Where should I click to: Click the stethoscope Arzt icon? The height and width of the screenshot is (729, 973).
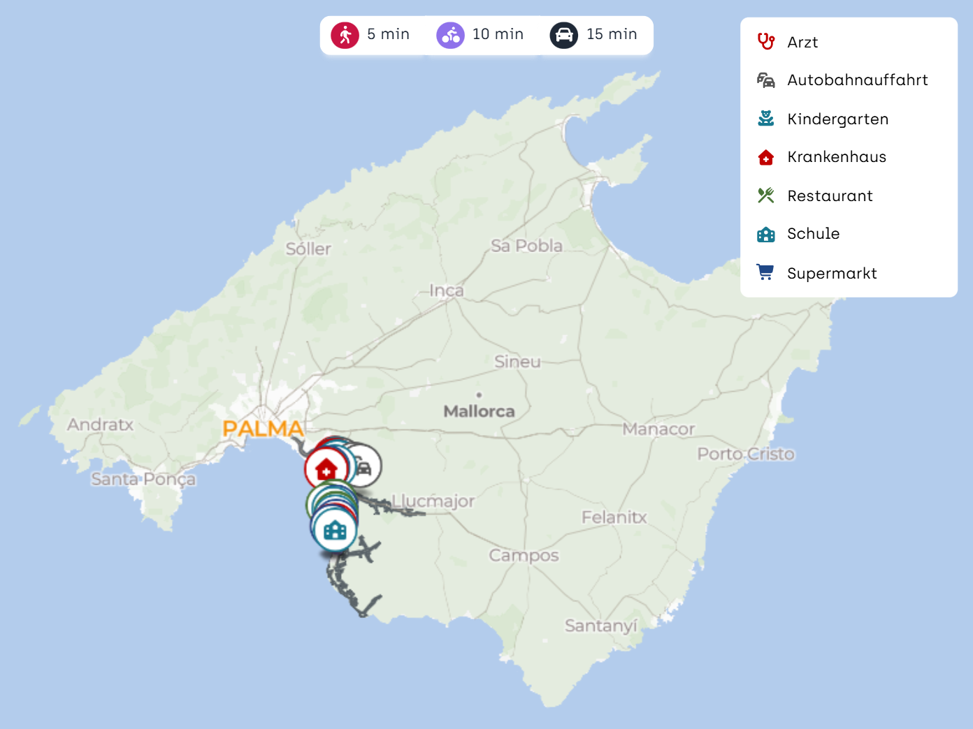pos(766,42)
